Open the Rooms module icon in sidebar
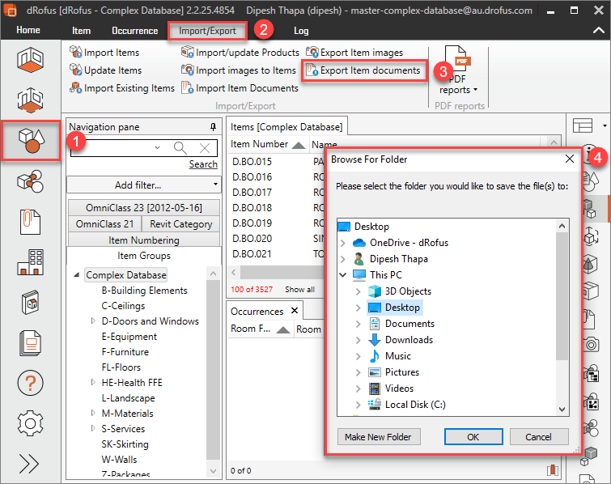This screenshot has height=484, width=611. (30, 60)
